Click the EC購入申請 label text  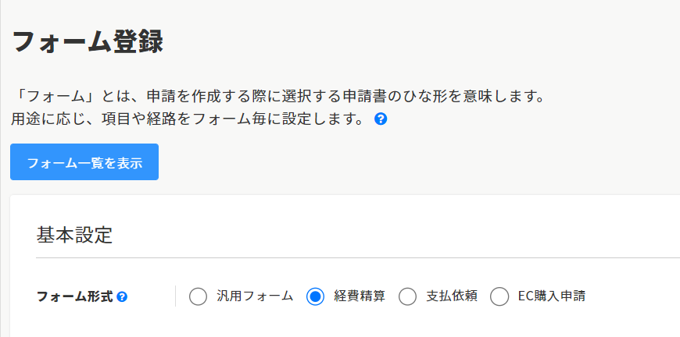[x=552, y=296]
